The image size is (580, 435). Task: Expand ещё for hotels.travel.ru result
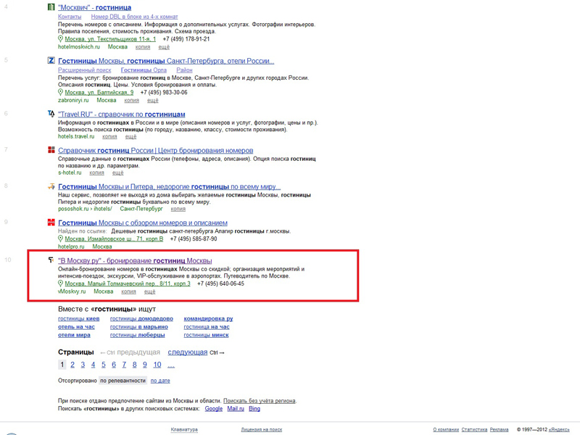point(130,136)
